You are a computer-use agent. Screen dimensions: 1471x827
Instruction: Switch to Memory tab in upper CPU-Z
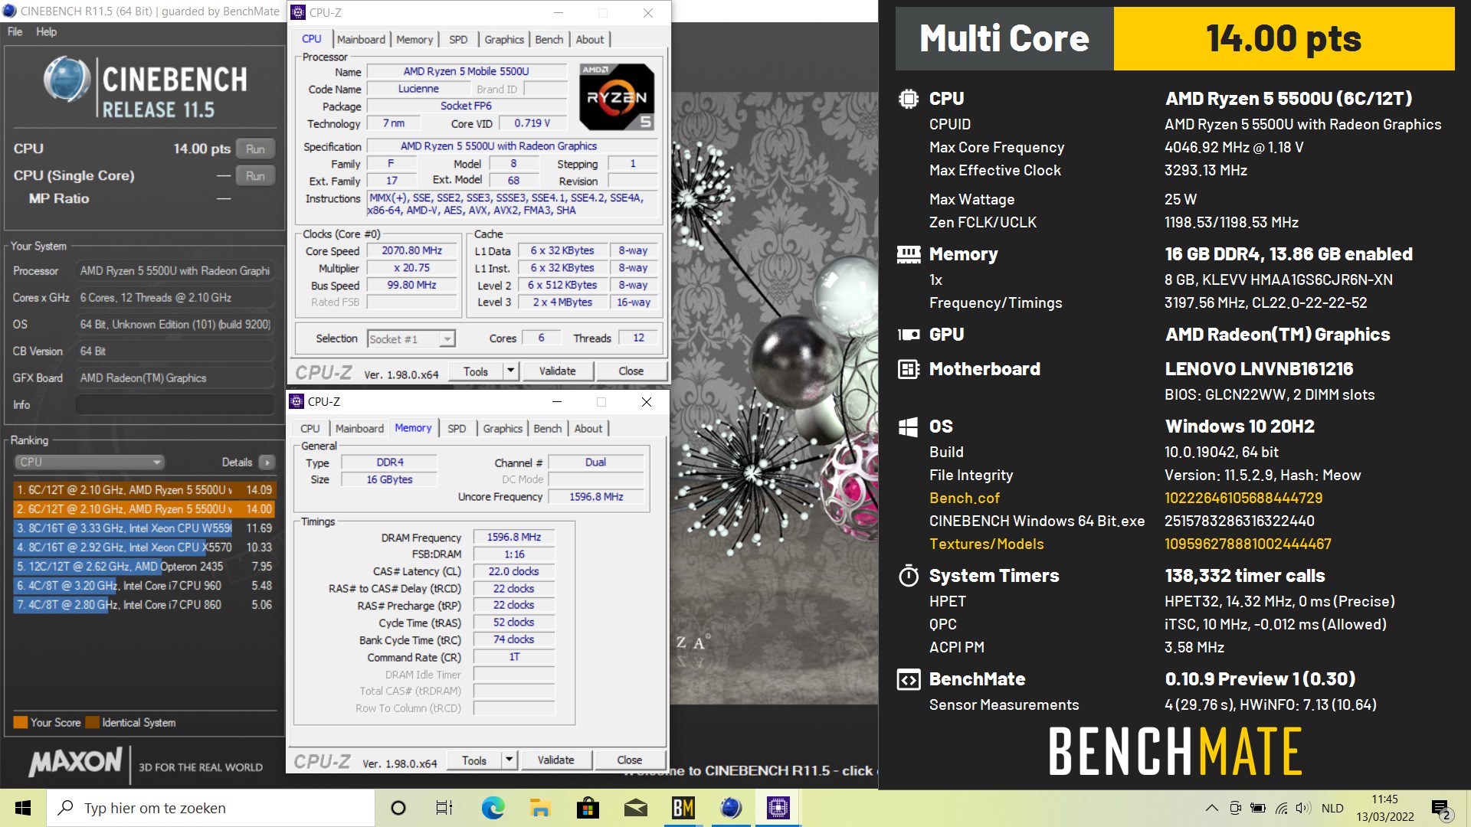414,40
